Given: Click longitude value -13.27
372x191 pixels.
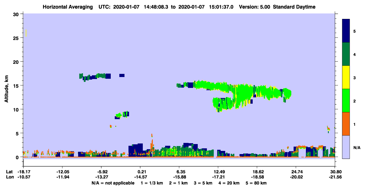Looking at the screenshot, I should (x=101, y=177).
